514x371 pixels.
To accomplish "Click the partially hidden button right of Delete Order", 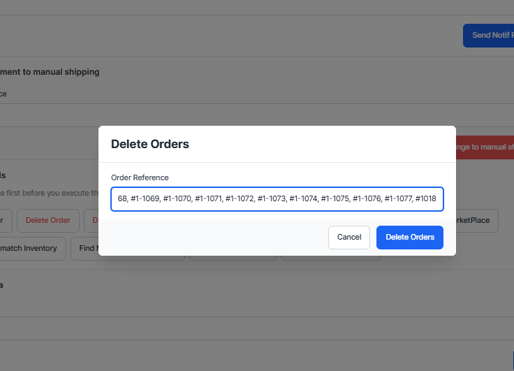I will click(91, 221).
